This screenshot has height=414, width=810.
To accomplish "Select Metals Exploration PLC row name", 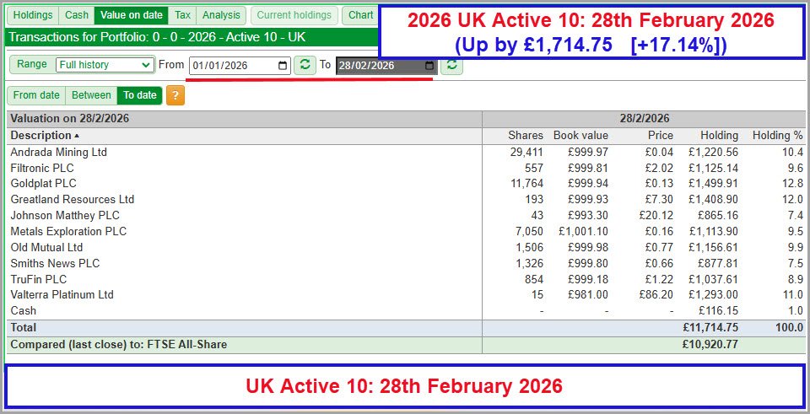I will coord(68,231).
